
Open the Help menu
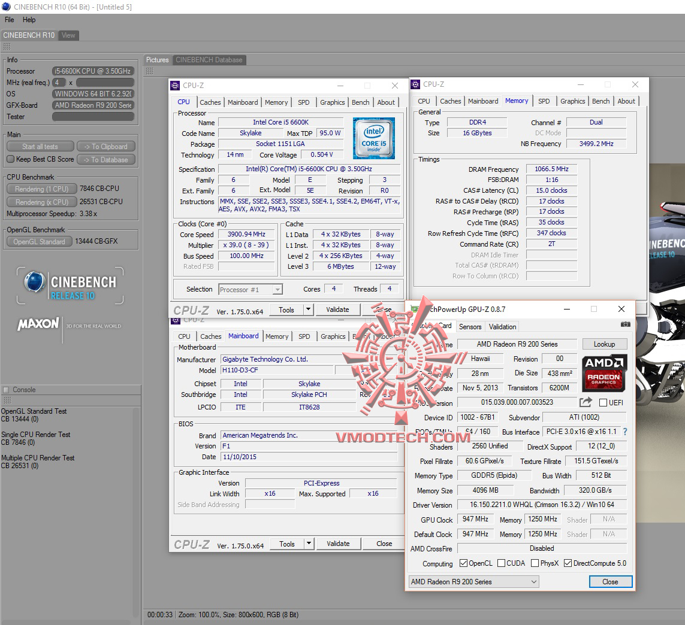29,20
